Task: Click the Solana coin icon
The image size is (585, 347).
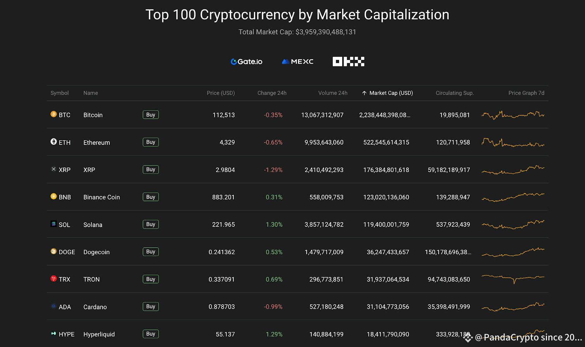Action: [53, 224]
